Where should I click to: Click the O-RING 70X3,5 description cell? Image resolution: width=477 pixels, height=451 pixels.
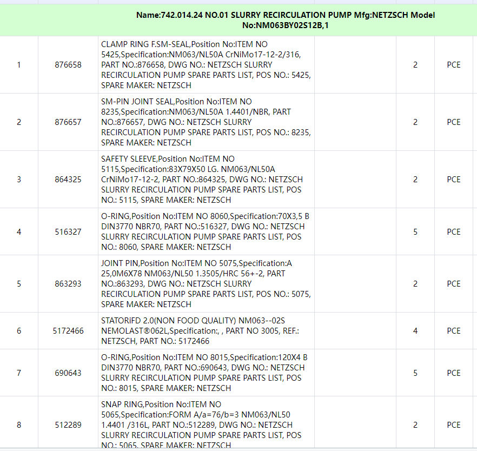pyautogui.click(x=206, y=232)
